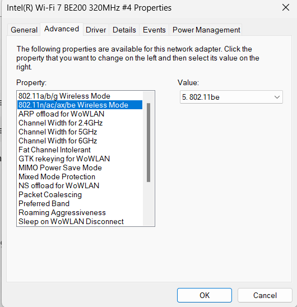Select Fat Channel Intolerant property
Image resolution: width=297 pixels, height=307 pixels.
point(80,150)
